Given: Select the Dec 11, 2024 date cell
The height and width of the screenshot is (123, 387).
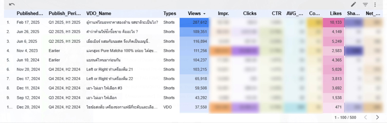Looking at the screenshot, I should pyautogui.click(x=28, y=88).
